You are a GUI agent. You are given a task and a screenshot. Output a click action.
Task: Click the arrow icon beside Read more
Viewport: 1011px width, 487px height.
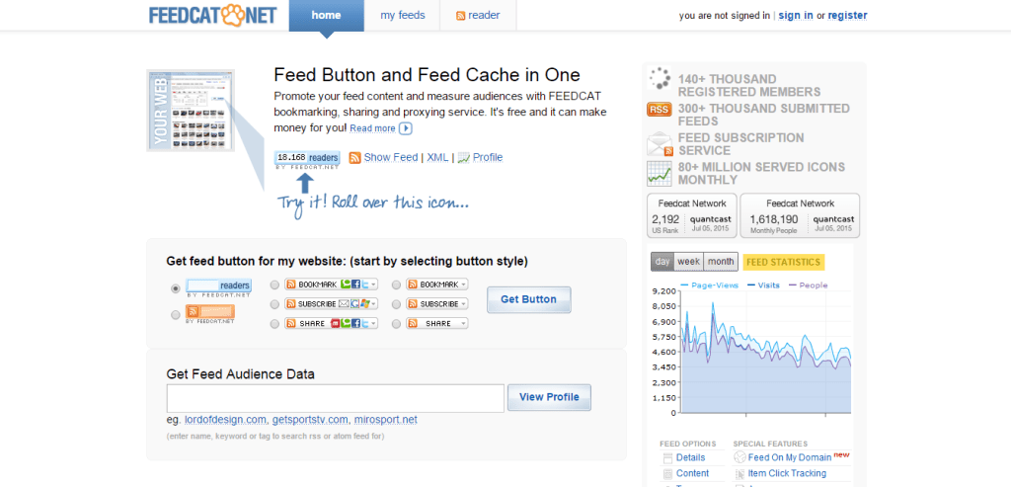[406, 128]
